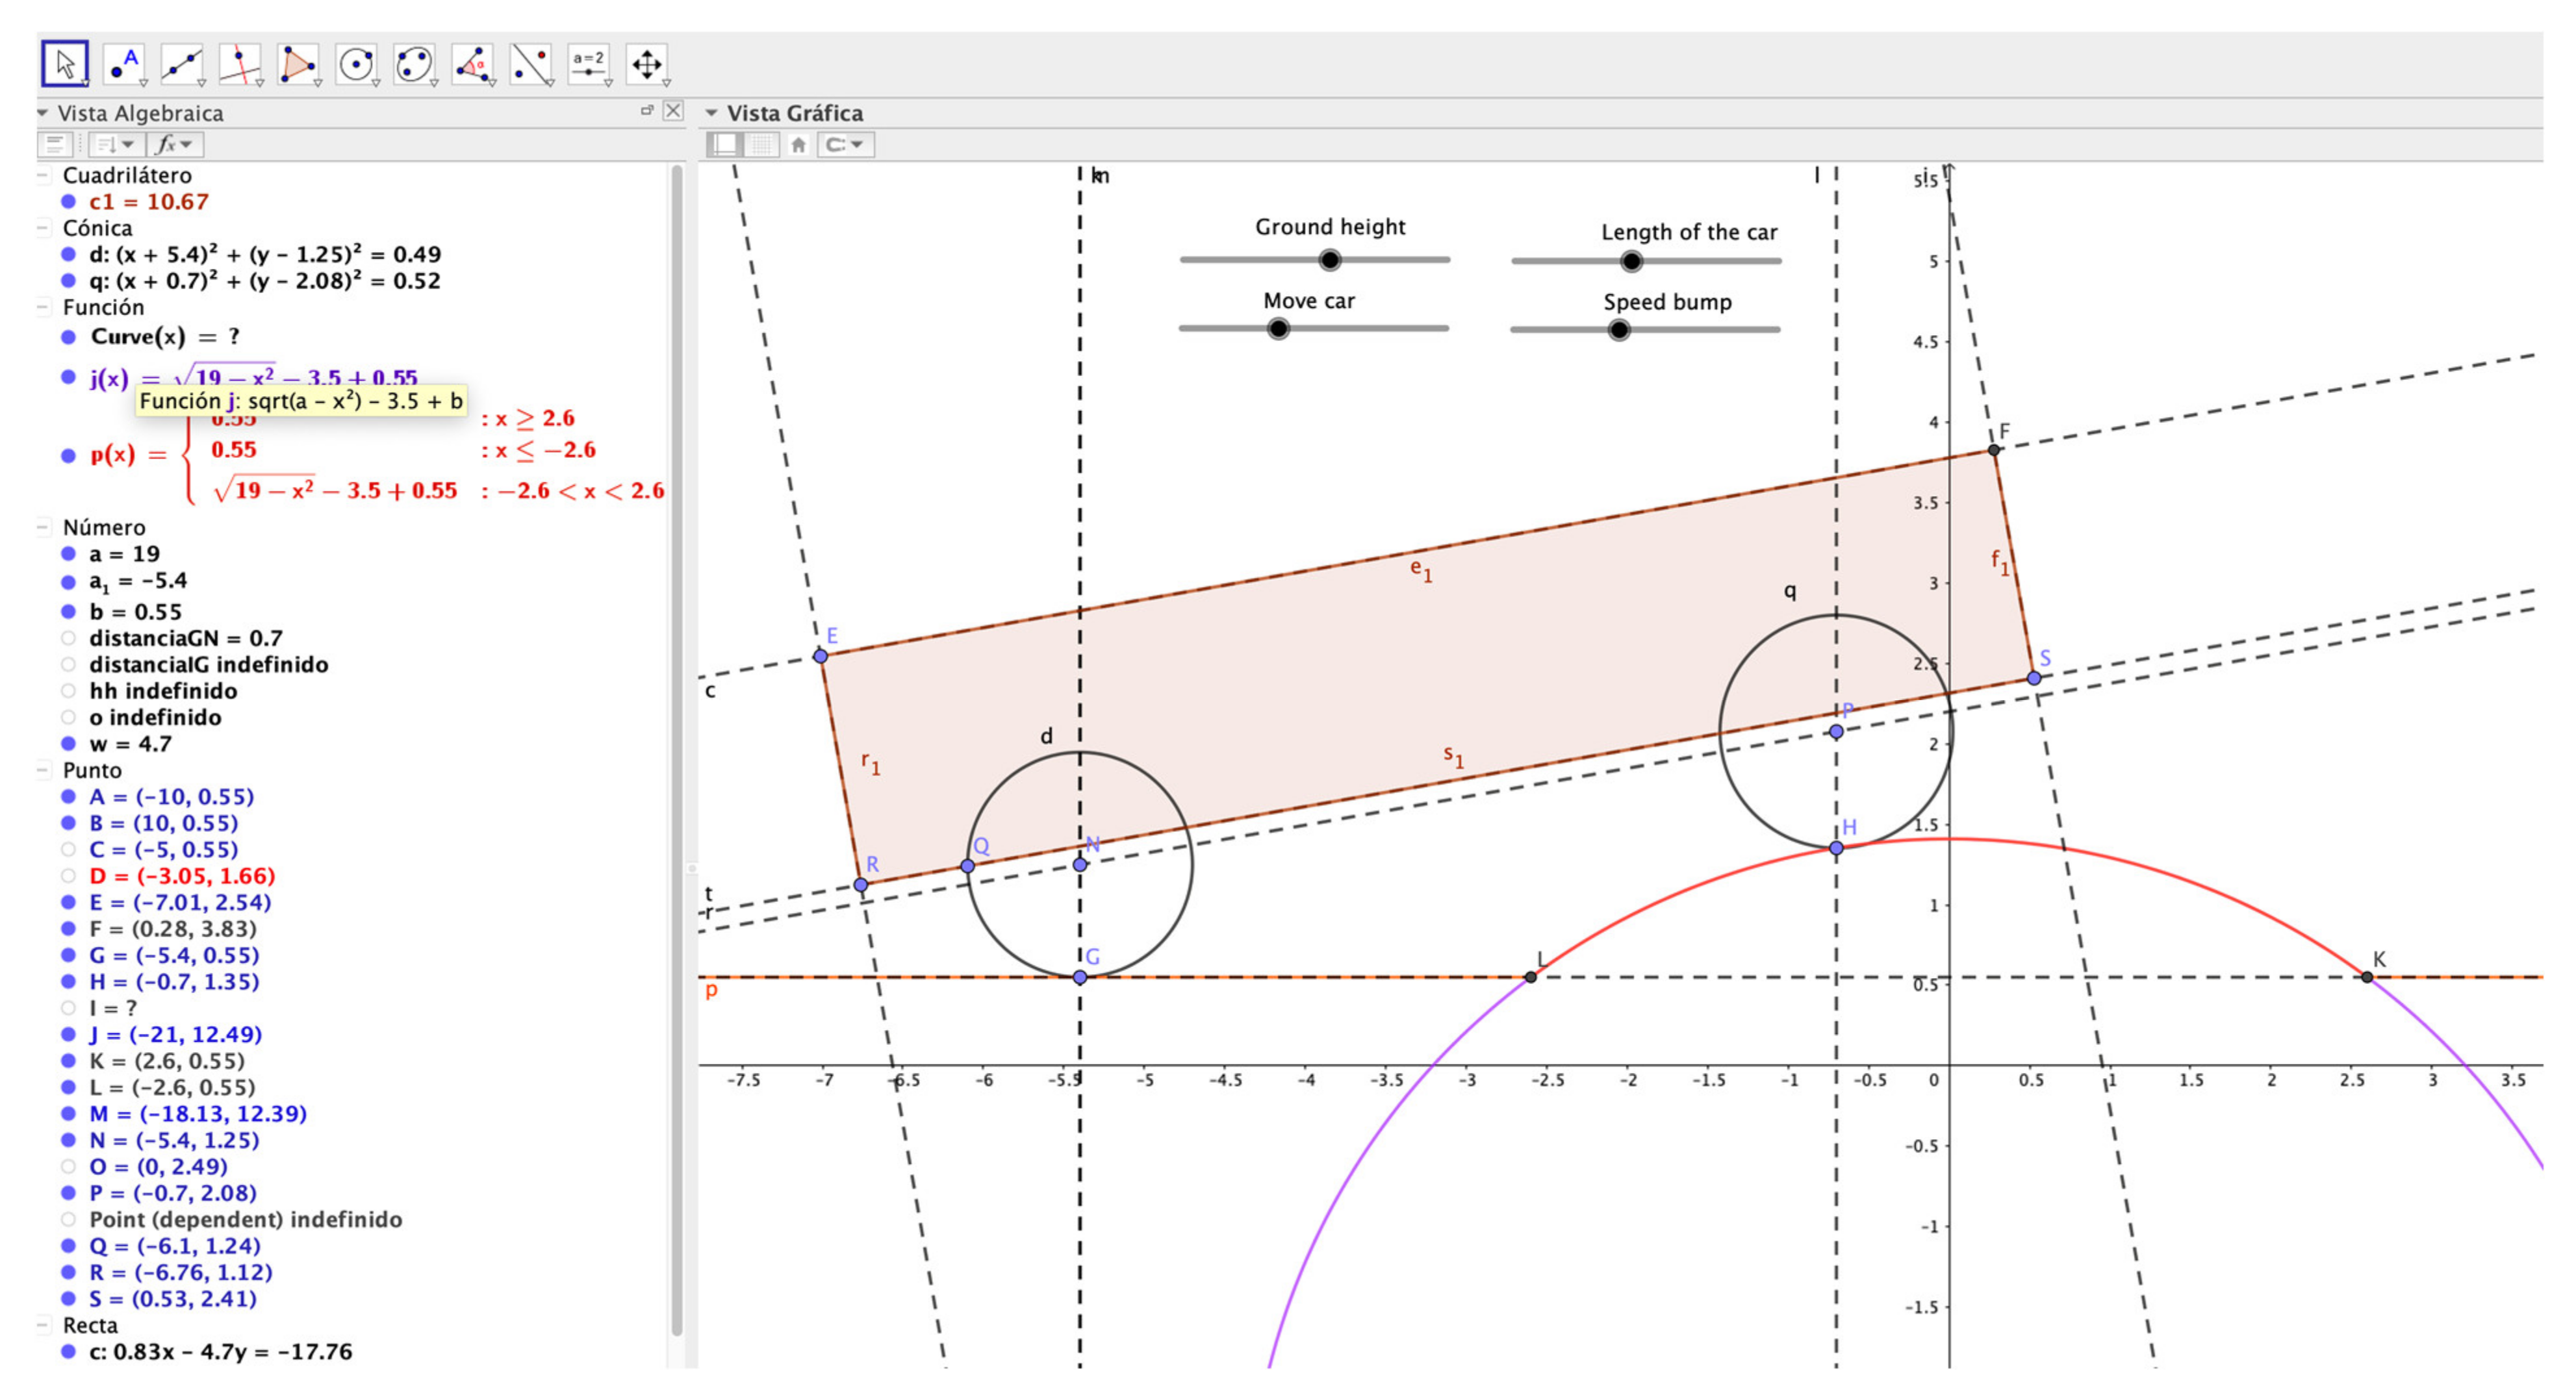Select the Move arrow tool
This screenshot has width=2576, height=1397.
[65, 64]
